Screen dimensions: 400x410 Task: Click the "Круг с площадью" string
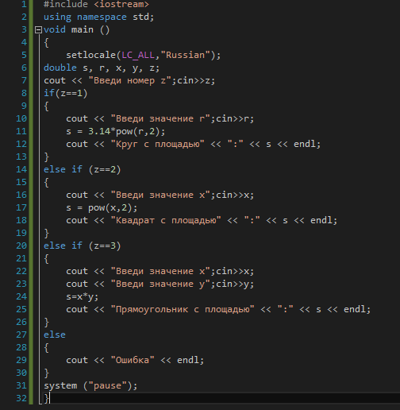158,144
